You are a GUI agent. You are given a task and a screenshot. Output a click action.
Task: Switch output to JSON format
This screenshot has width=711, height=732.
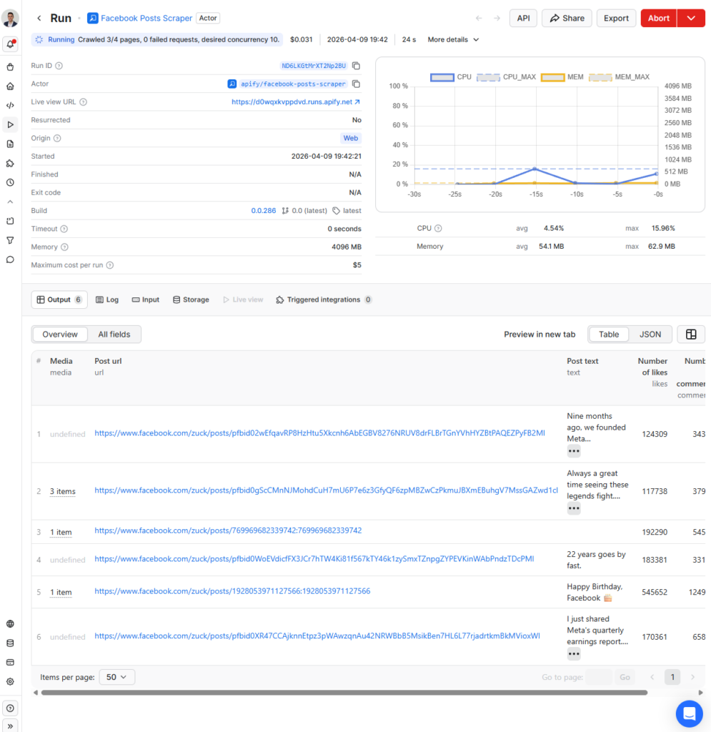point(650,335)
